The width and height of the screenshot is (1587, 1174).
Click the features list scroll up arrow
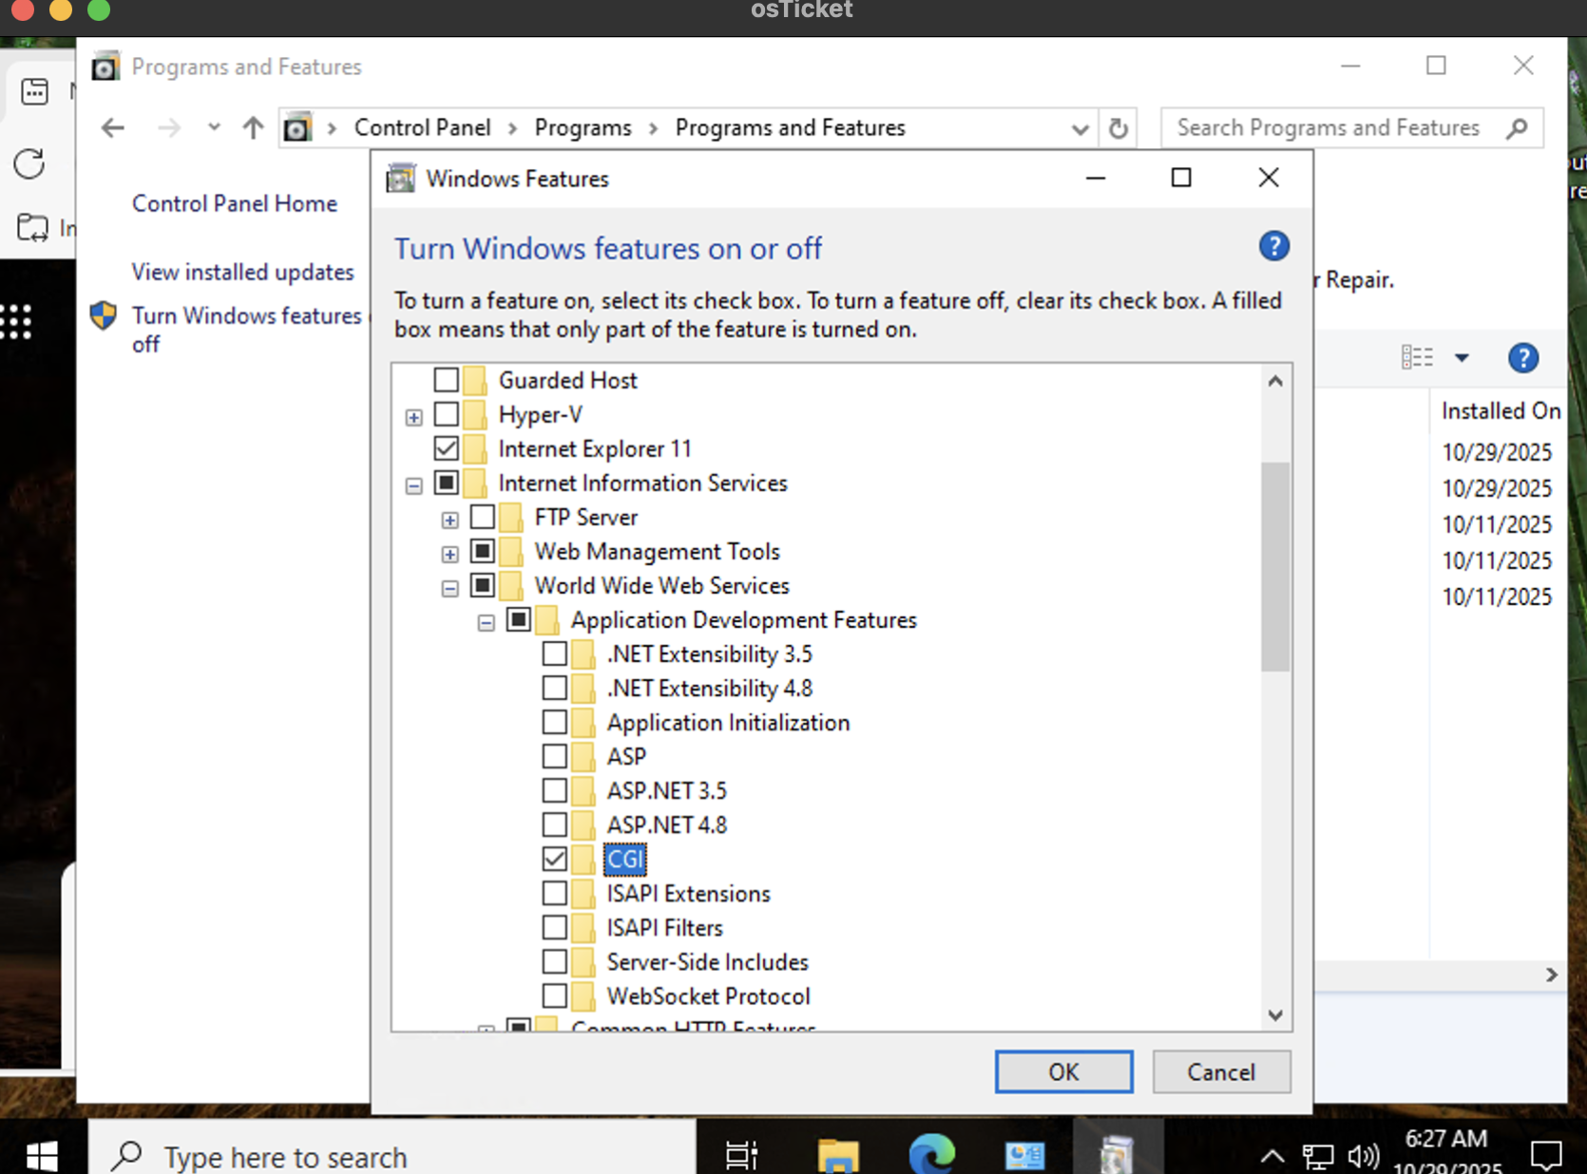tap(1275, 381)
